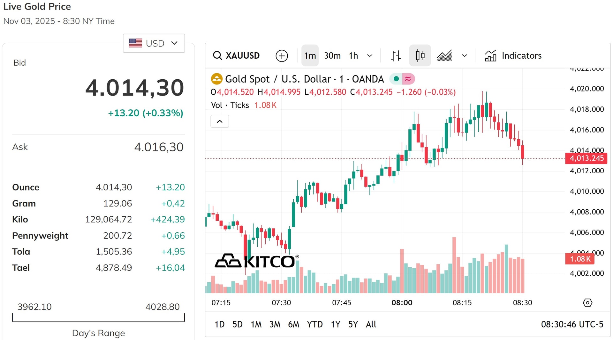Open symbol search magnifier icon

click(217, 55)
